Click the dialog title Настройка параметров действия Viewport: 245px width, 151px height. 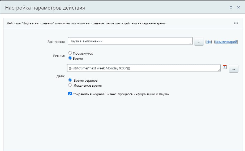click(45, 8)
